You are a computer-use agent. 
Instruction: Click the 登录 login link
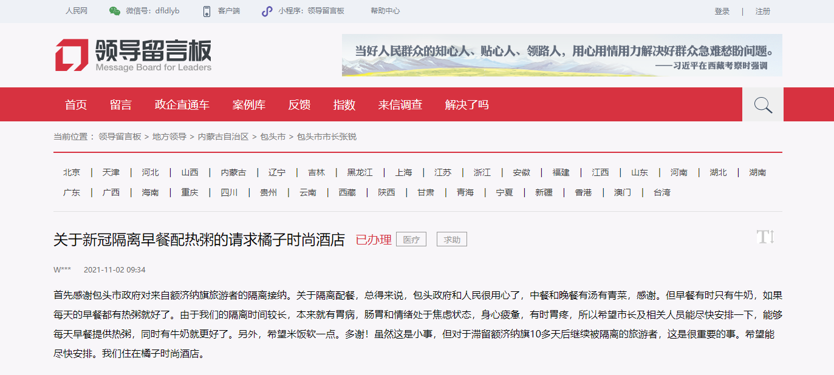pos(722,11)
